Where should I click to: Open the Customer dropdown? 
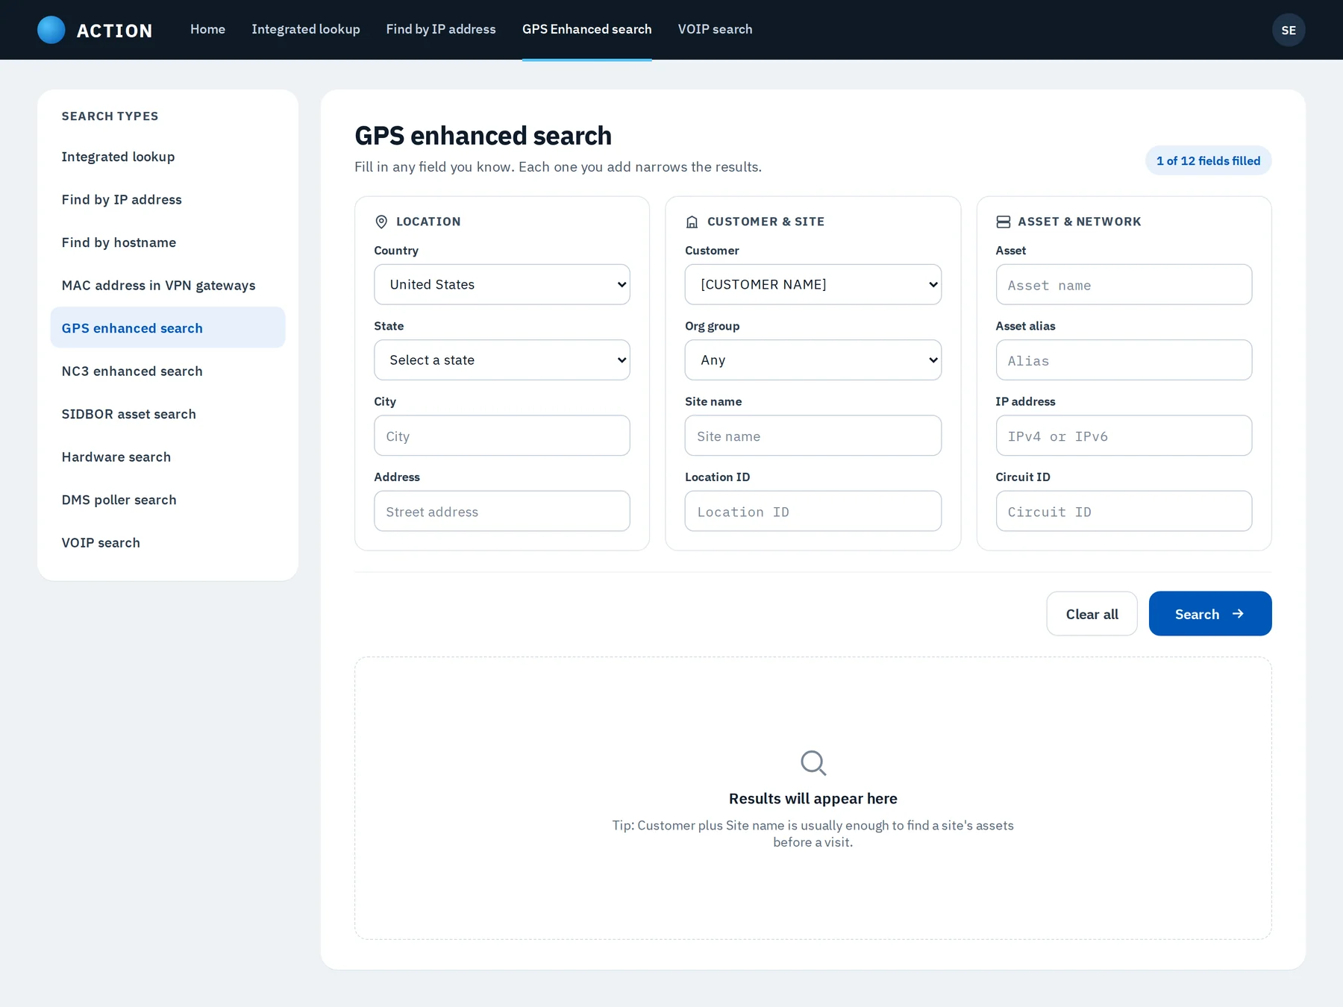click(x=813, y=284)
